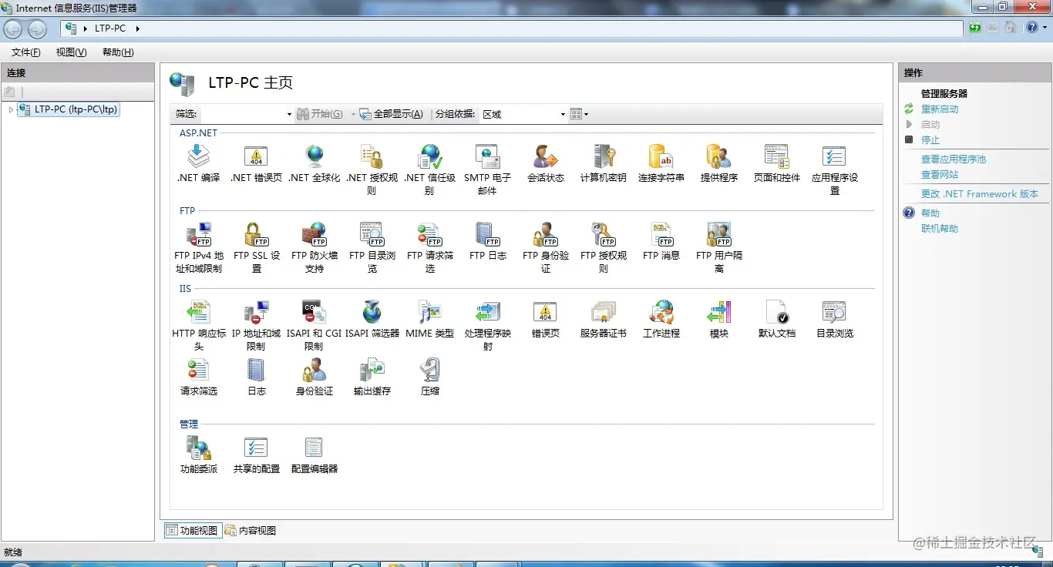Open the FTP 请求筛选 icon
1053x567 pixels.
point(430,234)
